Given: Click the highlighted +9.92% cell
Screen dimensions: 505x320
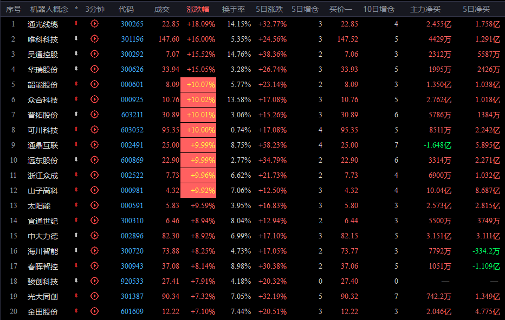Looking at the screenshot, I should tap(198, 190).
